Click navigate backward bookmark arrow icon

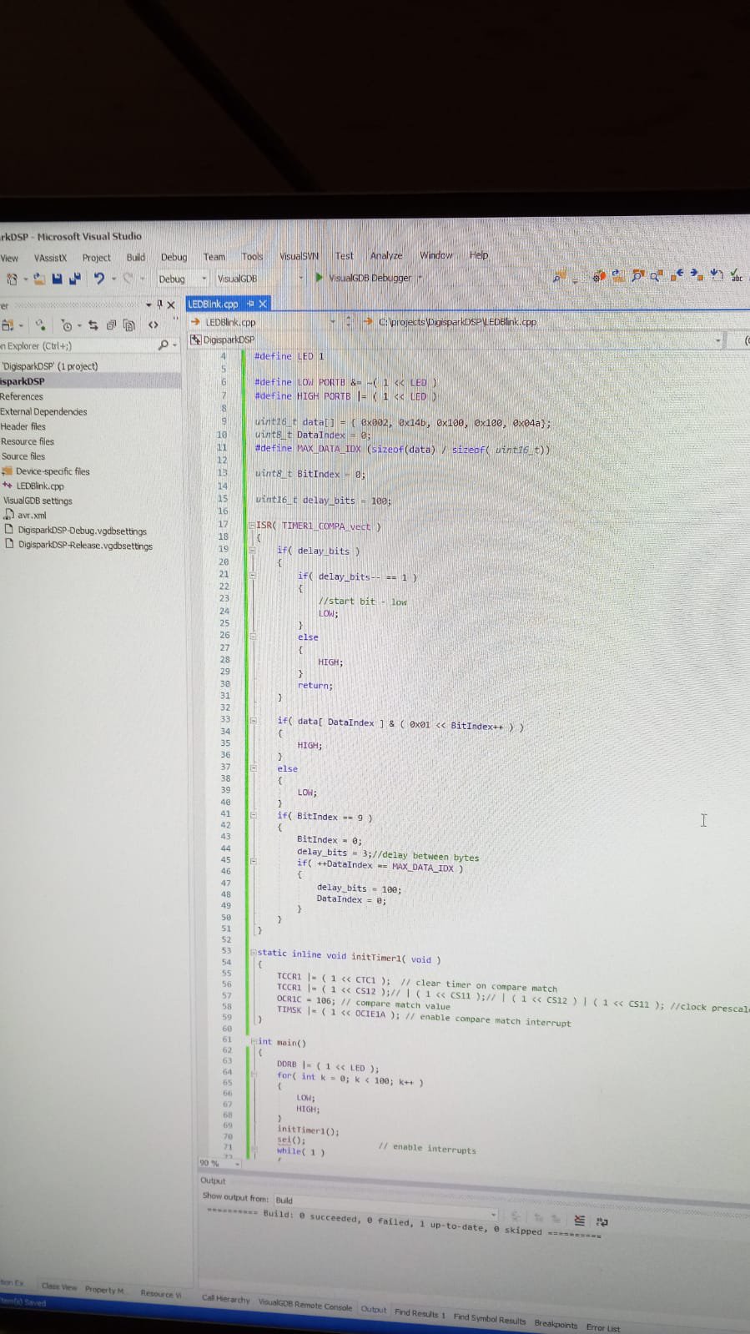[677, 274]
